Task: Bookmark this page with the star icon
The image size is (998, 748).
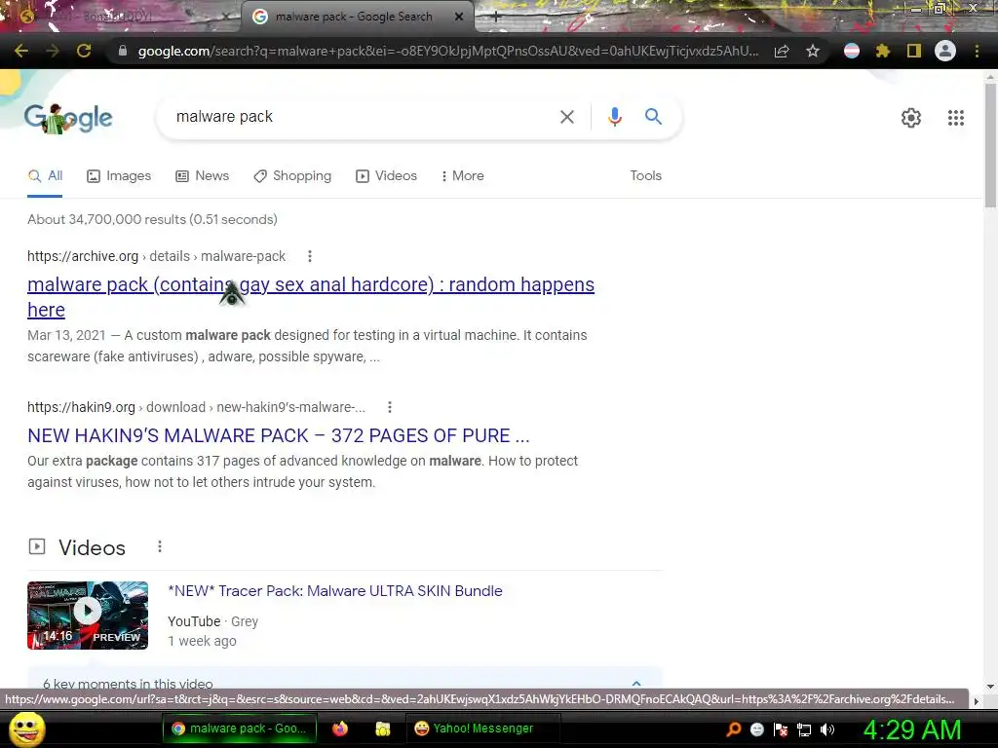Action: 813,51
